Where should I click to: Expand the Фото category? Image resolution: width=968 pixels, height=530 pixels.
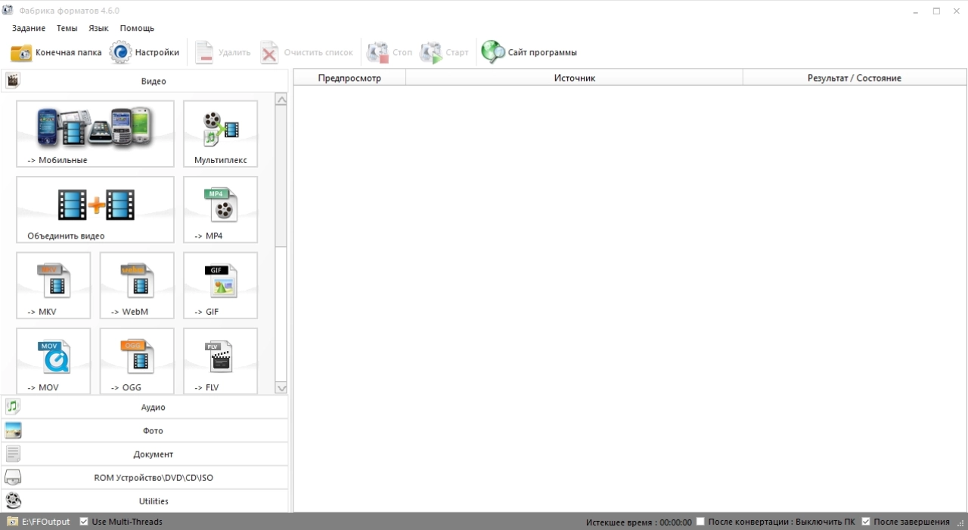(x=144, y=430)
